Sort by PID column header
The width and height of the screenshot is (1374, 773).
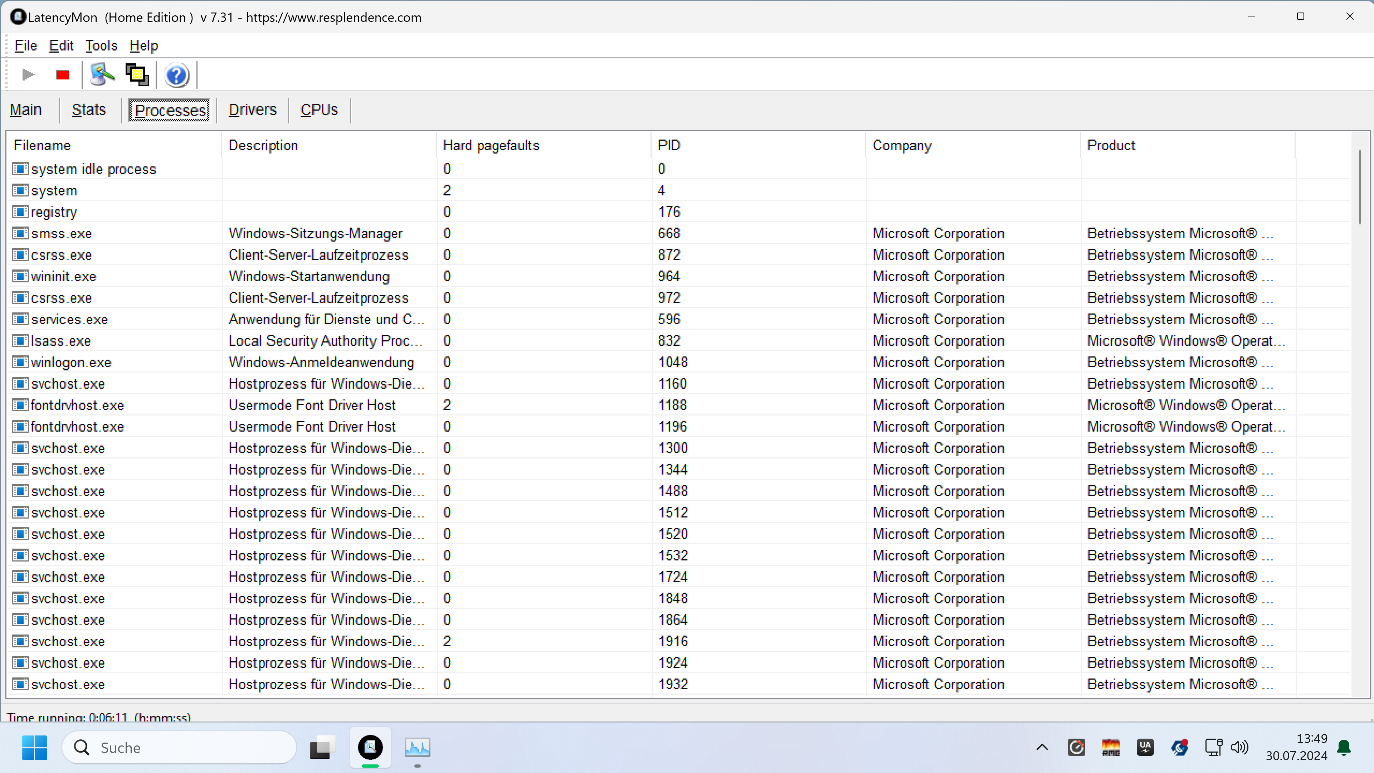(669, 145)
